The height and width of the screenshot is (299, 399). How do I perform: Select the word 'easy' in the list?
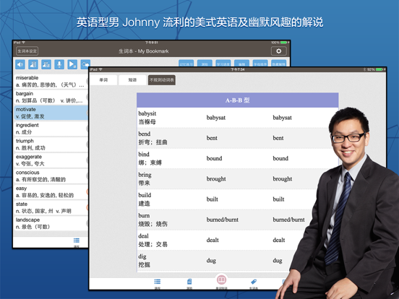click(51, 191)
